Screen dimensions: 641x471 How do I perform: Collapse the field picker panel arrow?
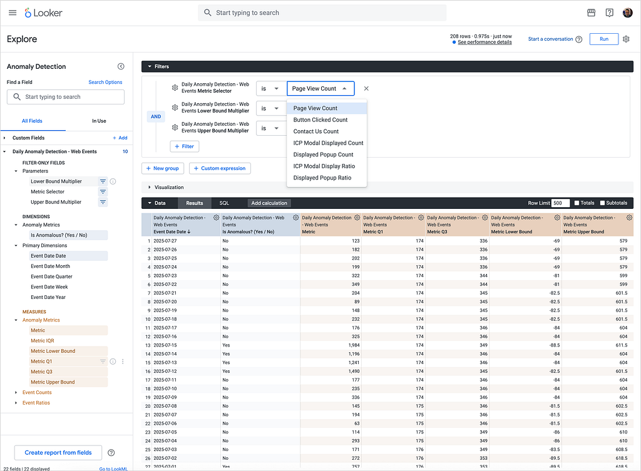[121, 66]
